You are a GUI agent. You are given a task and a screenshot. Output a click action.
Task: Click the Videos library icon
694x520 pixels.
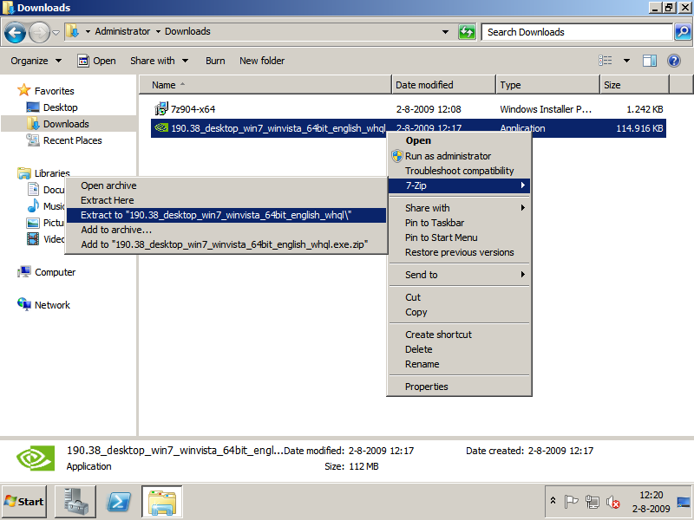(x=33, y=239)
